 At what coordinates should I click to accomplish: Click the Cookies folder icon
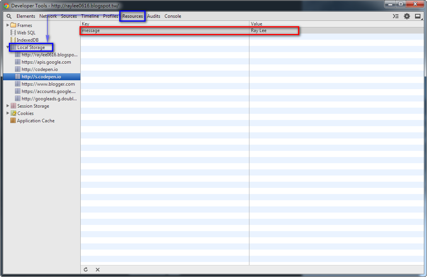(x=13, y=113)
